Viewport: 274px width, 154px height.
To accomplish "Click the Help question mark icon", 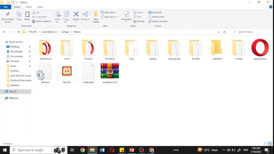I will [271, 7].
